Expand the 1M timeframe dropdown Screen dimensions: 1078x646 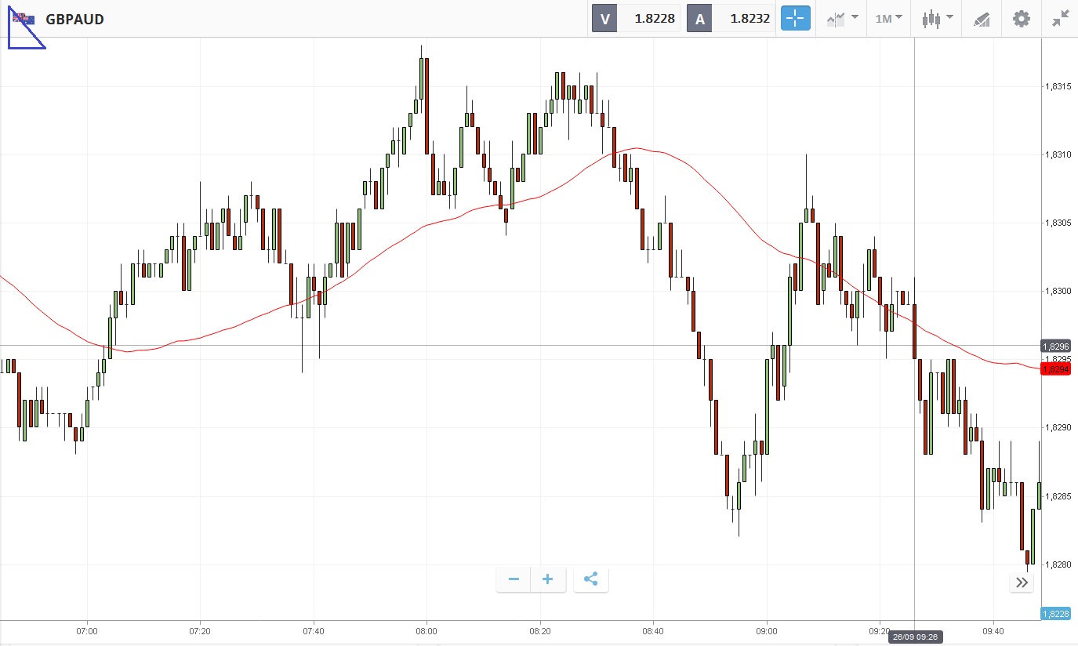click(x=888, y=19)
